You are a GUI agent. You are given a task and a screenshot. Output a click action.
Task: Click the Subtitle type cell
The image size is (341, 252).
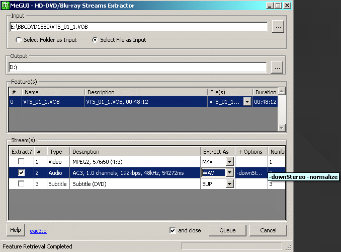point(58,184)
